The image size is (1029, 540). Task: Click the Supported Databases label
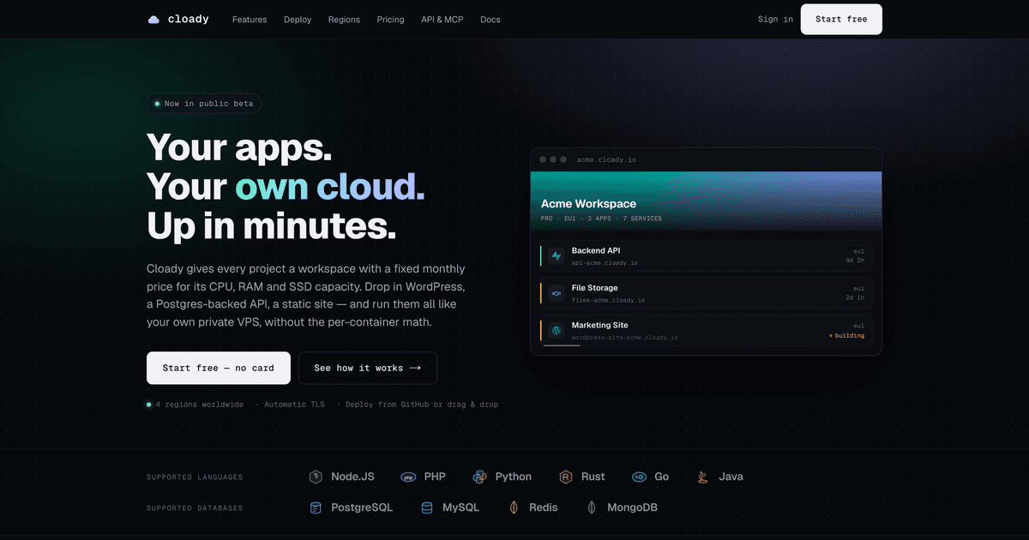click(195, 508)
